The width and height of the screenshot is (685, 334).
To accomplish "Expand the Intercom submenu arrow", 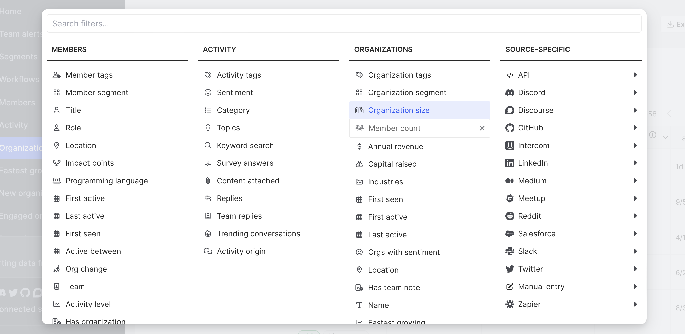I will pyautogui.click(x=635, y=145).
